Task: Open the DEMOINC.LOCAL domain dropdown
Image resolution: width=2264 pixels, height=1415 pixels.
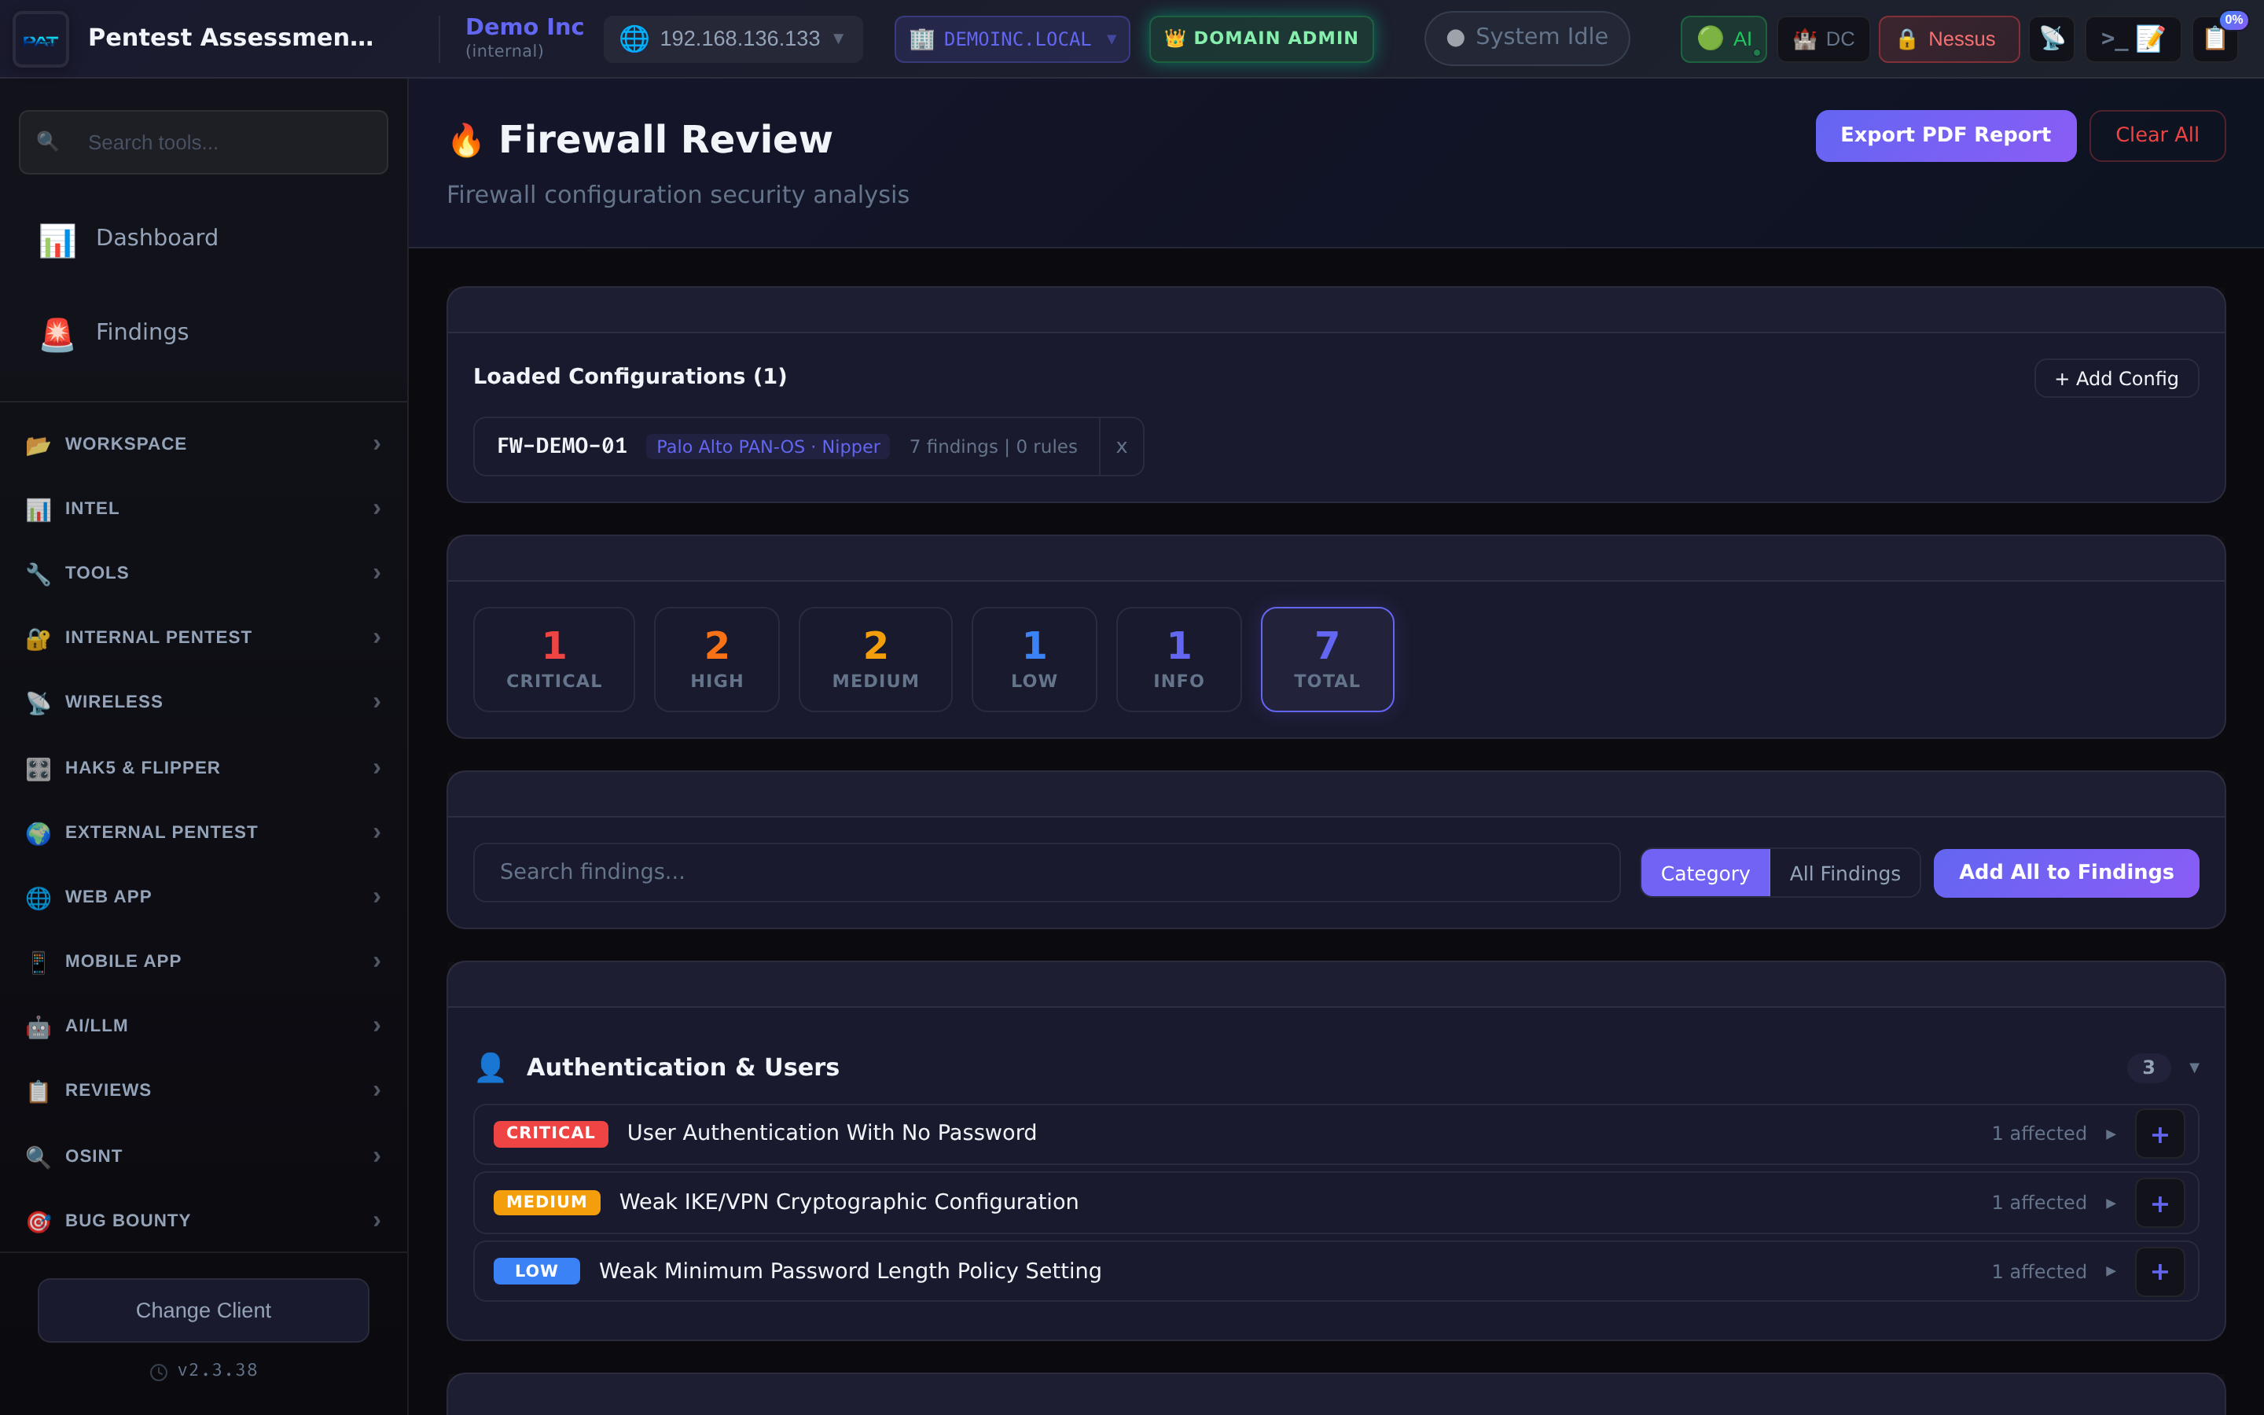Action: (1010, 39)
